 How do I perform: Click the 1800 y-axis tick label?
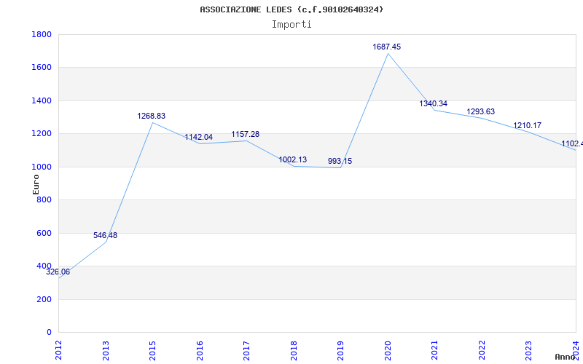point(42,34)
